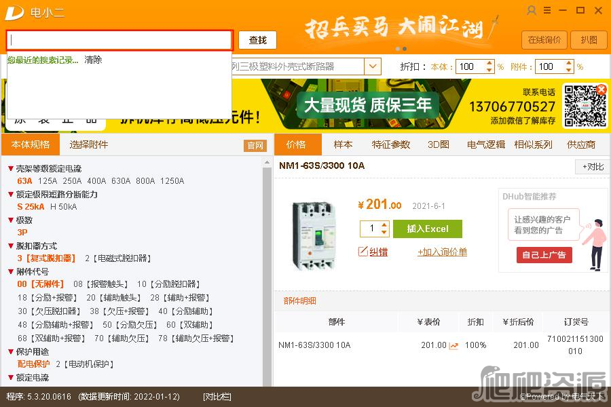Close the QR code advertisement banner
Image resolution: width=611 pixels, height=407 pixels.
point(601,89)
